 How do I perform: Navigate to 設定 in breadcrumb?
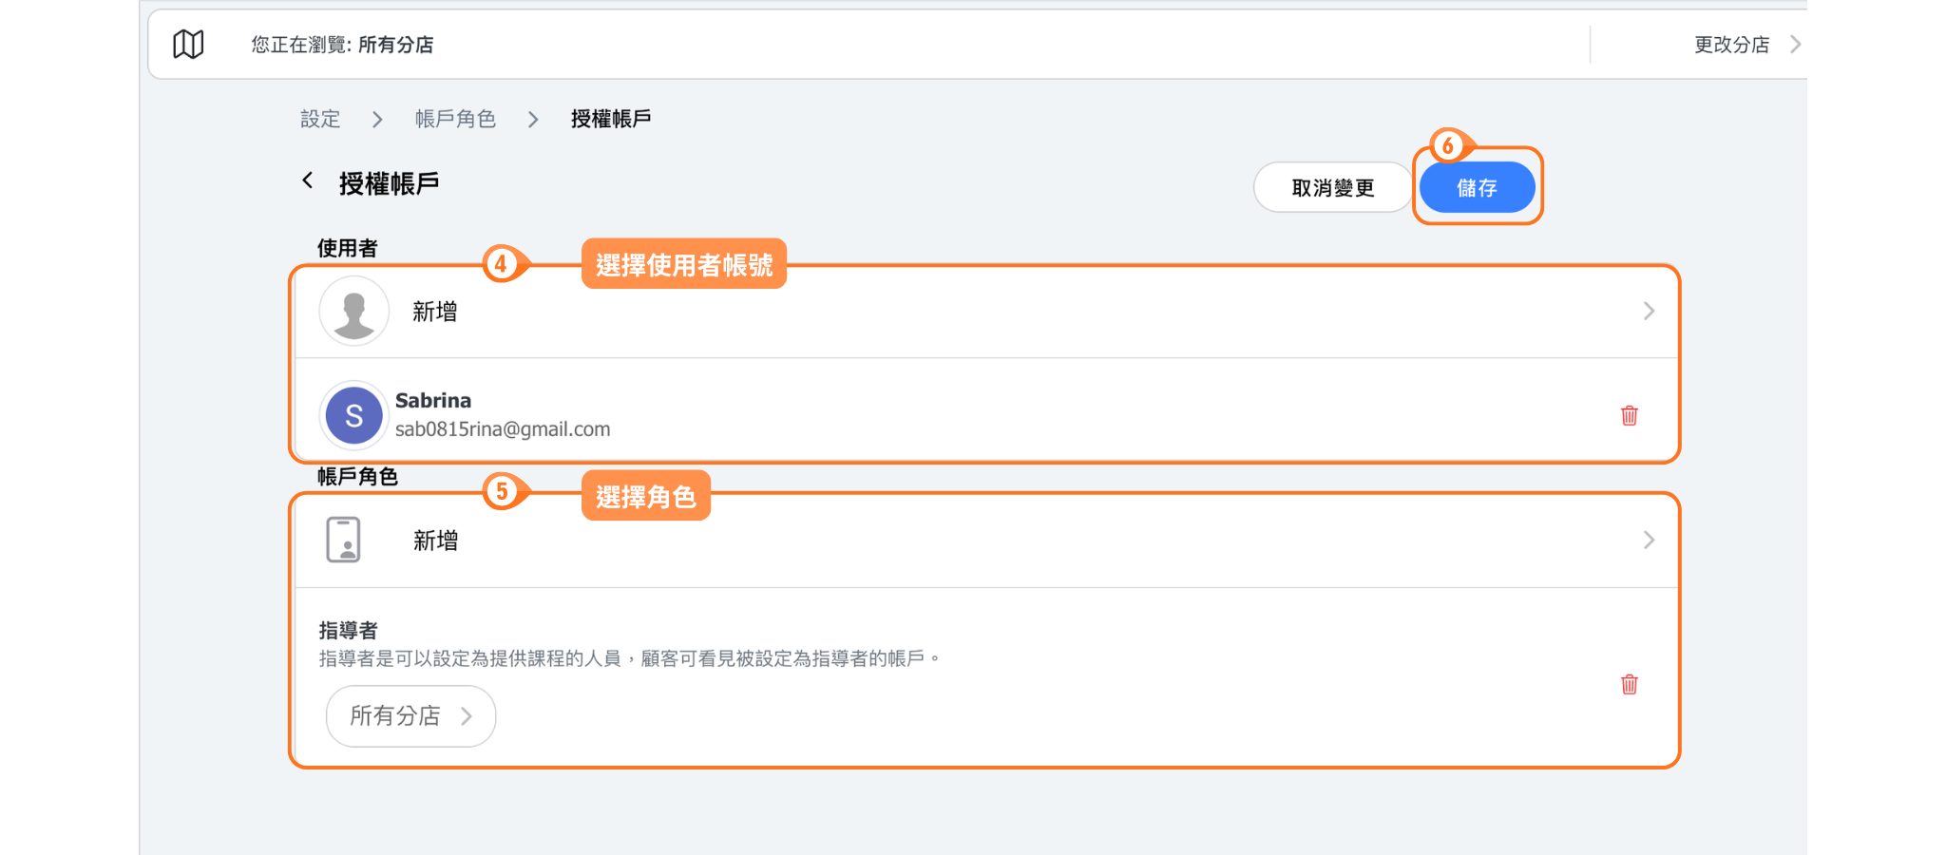[320, 119]
